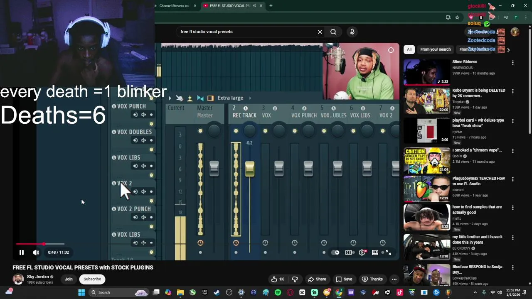Share this video

pos(317,279)
